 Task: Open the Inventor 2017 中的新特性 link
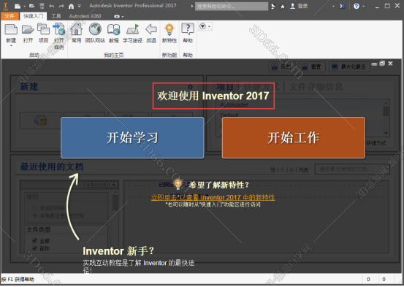click(x=213, y=198)
